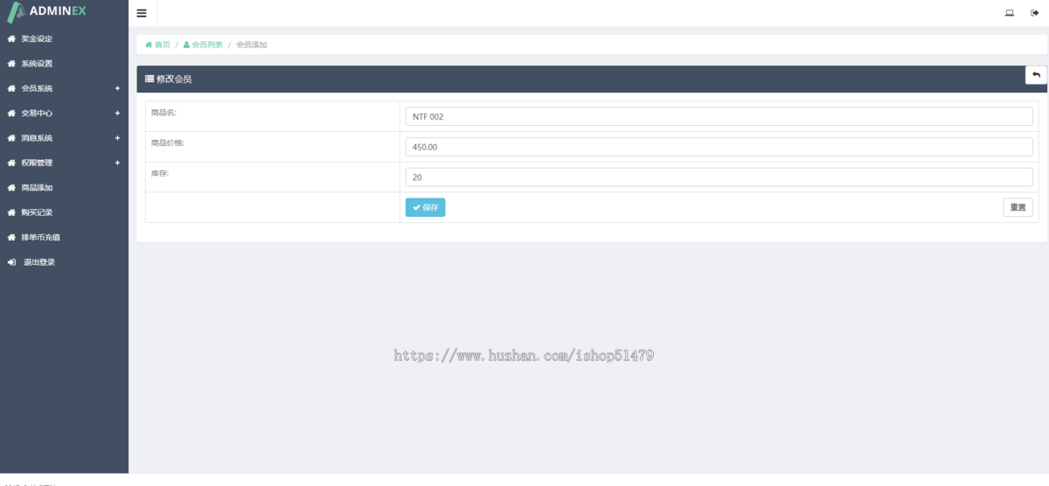Expand the 权限管理 submenu plus sign

pos(117,163)
